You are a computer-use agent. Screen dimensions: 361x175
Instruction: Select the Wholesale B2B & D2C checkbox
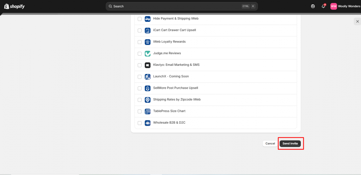point(140,123)
